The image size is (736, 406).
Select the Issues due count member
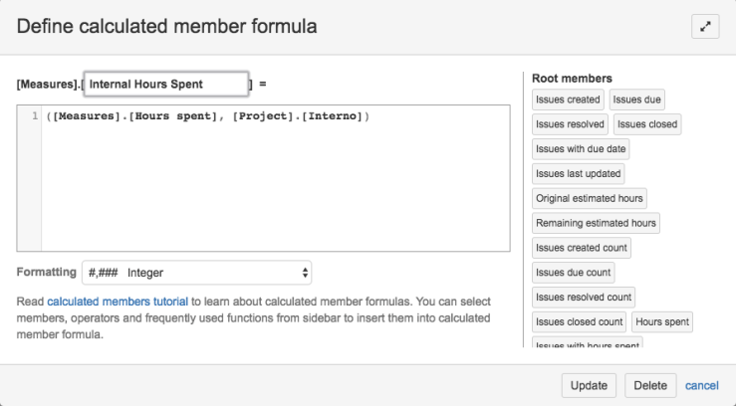coord(573,272)
